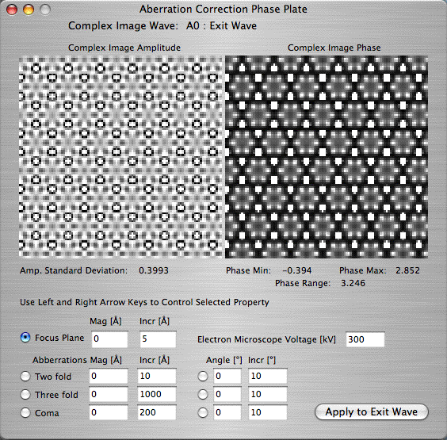Select the Two fold aberration radio button
The image size is (447, 440).
tap(25, 376)
